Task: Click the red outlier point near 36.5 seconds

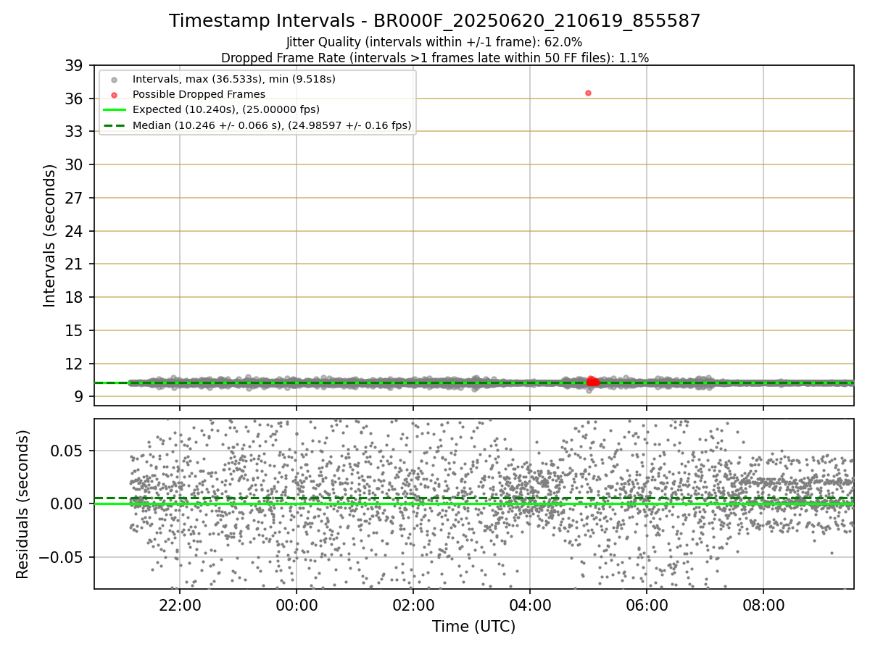Action: click(x=588, y=93)
